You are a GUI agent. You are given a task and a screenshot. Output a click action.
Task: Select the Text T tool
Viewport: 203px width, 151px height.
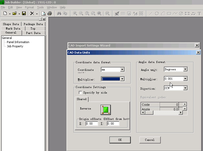pyautogui.click(x=199, y=13)
